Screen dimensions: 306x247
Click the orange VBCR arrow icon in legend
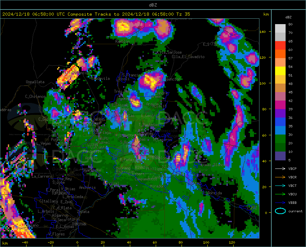(x=280, y=177)
